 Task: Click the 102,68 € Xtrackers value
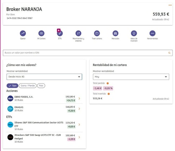click(70, 136)
